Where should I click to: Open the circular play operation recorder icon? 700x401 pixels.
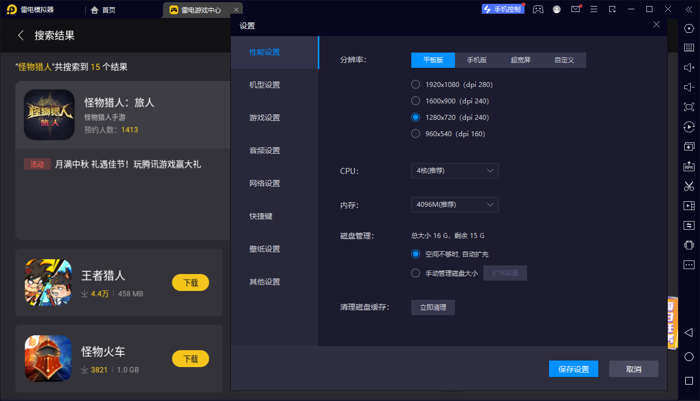coord(689,127)
